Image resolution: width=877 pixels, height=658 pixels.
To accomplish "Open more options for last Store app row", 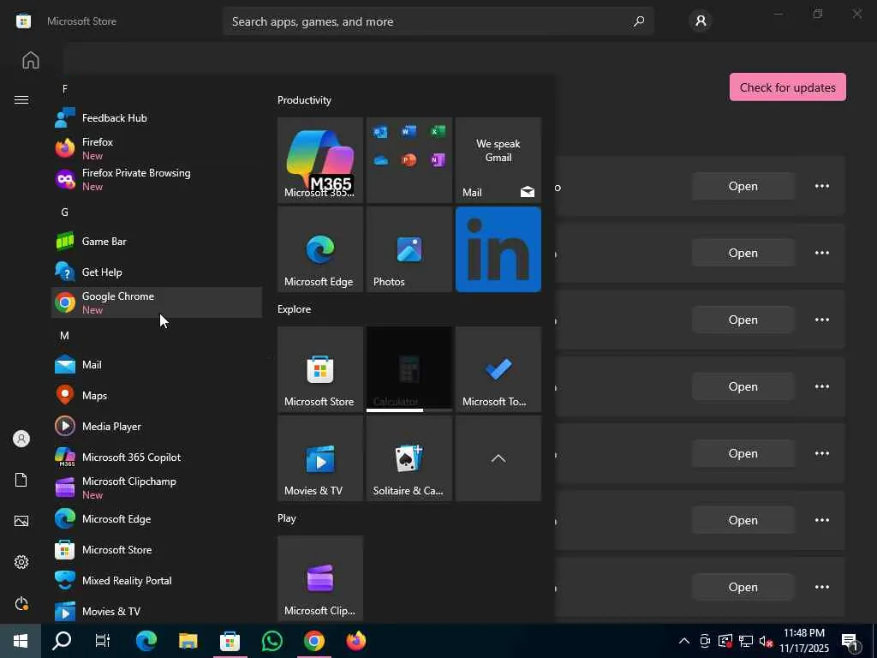I will coord(821,587).
